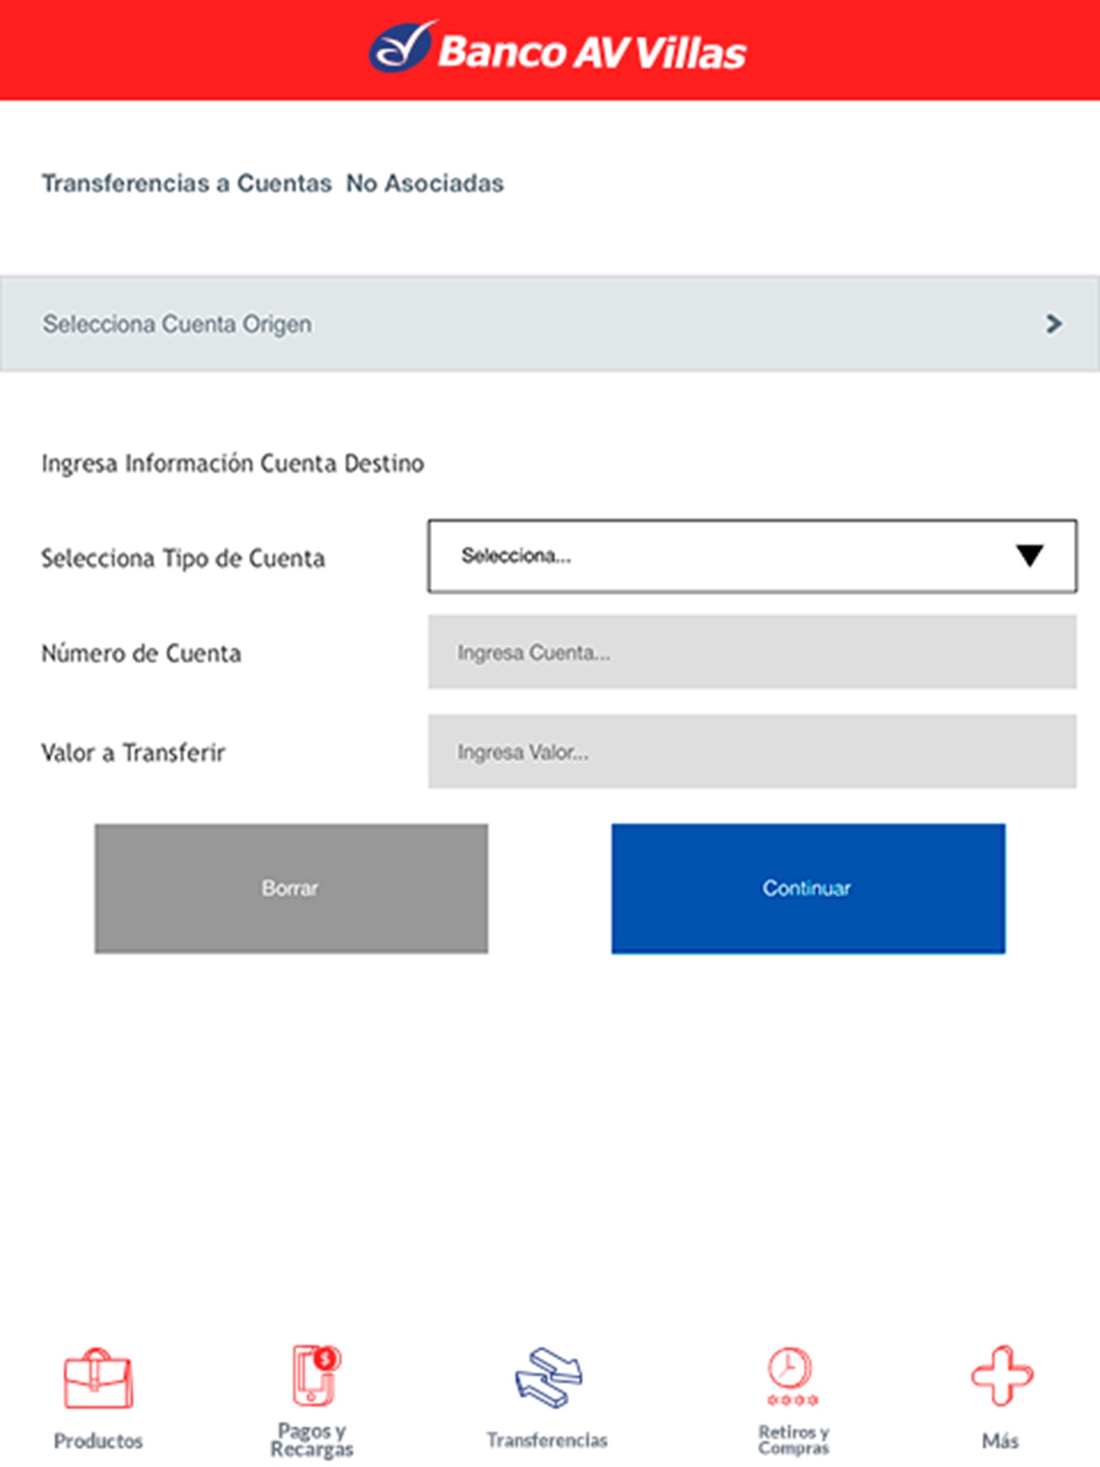Open the Productos briefcase icon
Screen dimensions: 1100x1467
(98, 1379)
